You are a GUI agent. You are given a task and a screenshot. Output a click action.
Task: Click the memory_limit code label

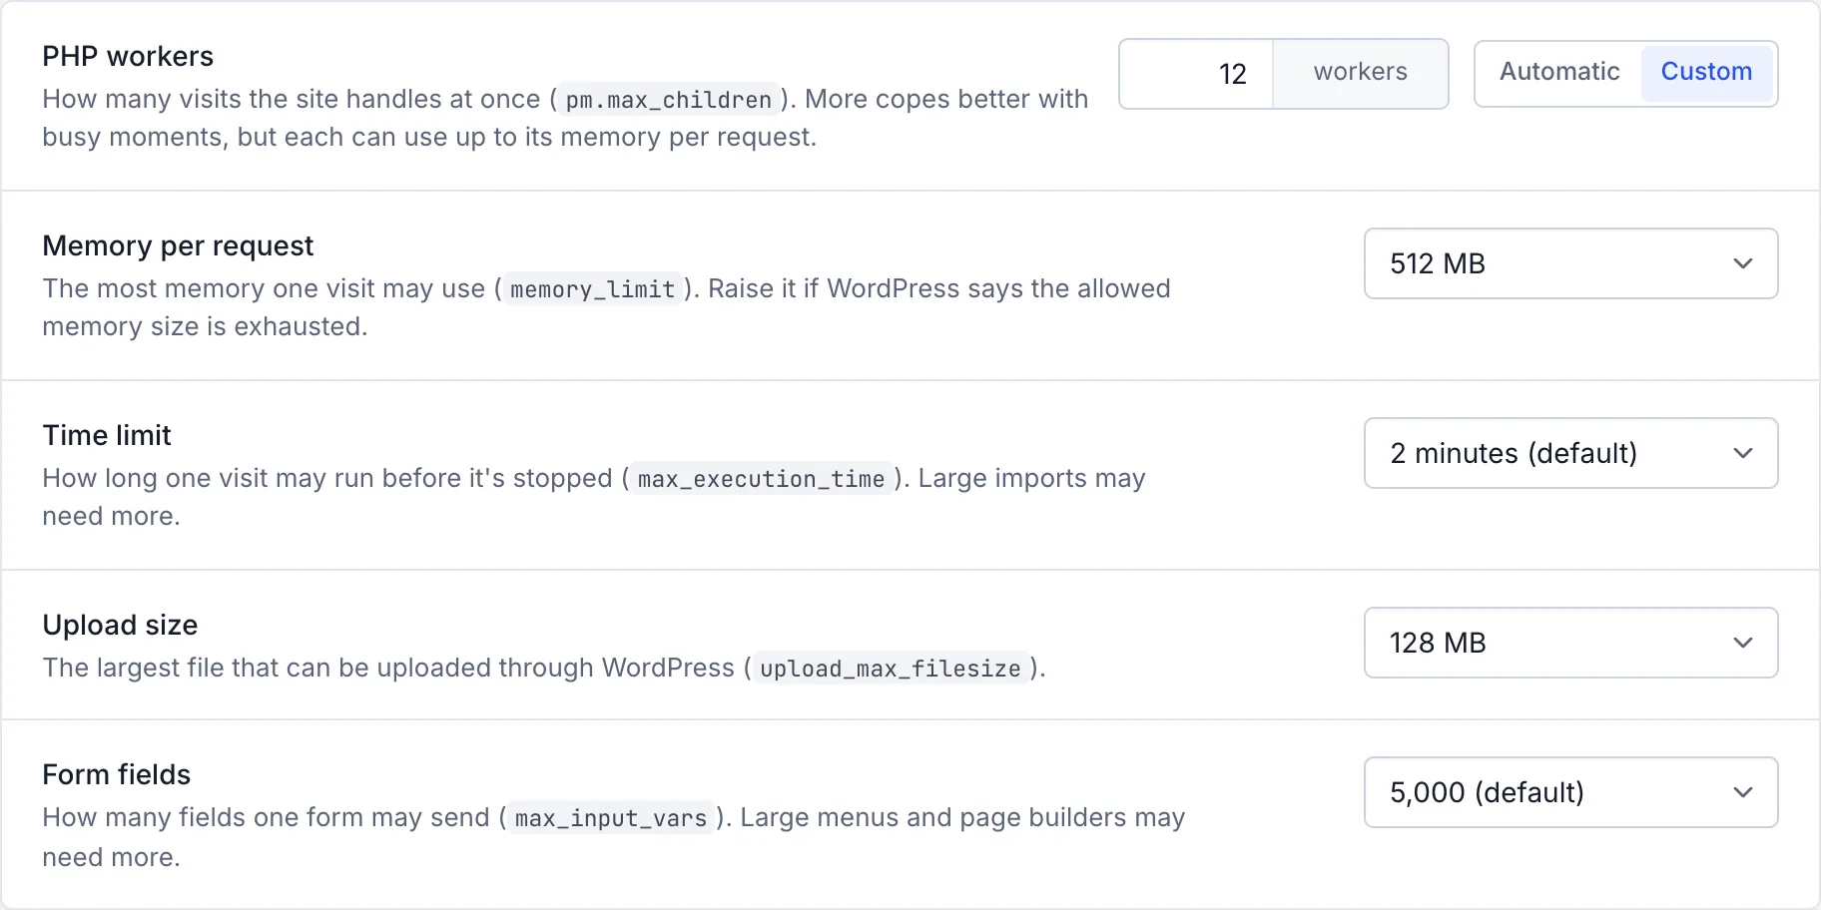593,289
